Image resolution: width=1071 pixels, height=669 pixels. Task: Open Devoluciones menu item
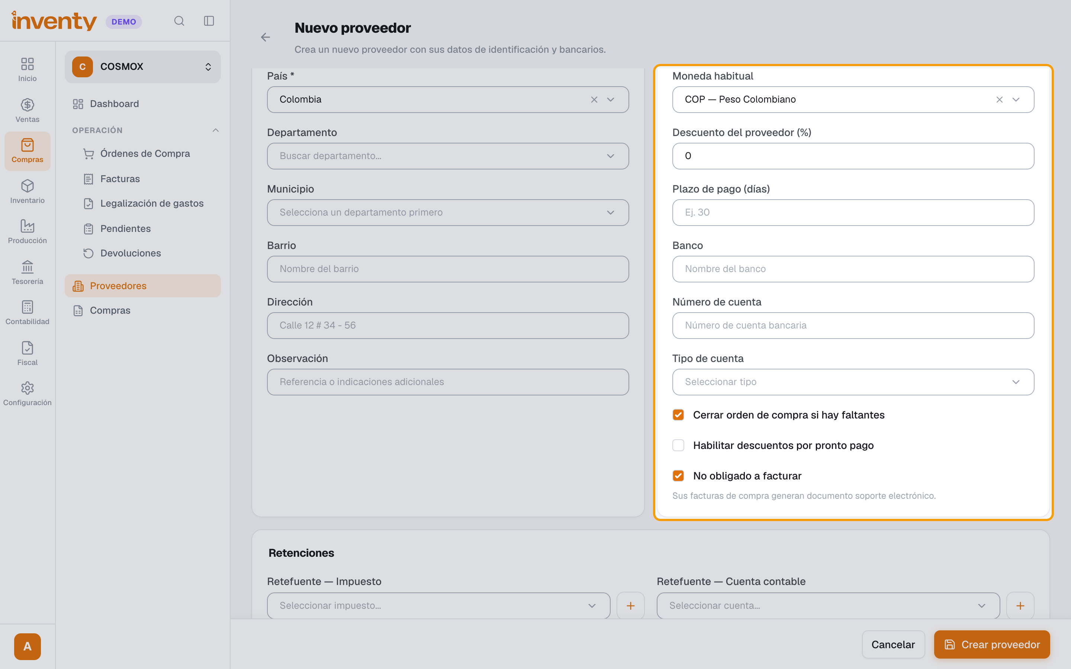148,253
